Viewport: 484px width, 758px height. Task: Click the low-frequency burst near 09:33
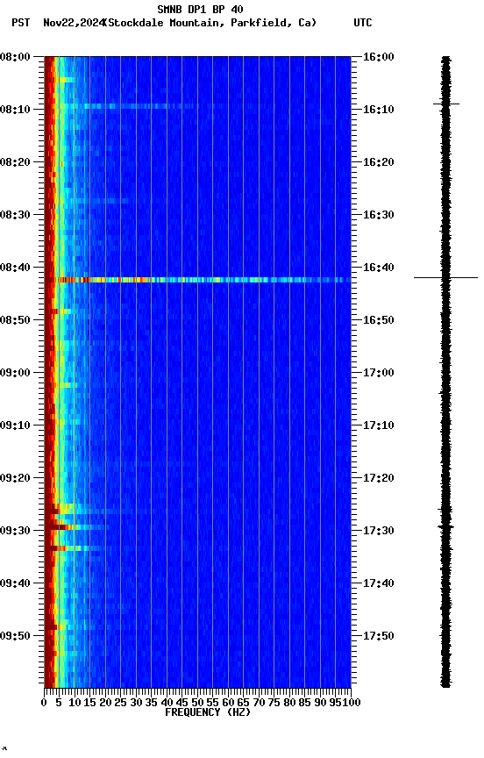pos(73,548)
